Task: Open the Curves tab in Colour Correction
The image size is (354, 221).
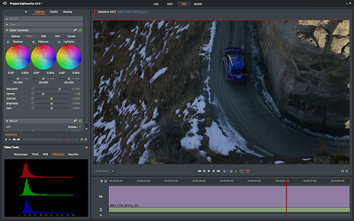Action: (x=71, y=36)
